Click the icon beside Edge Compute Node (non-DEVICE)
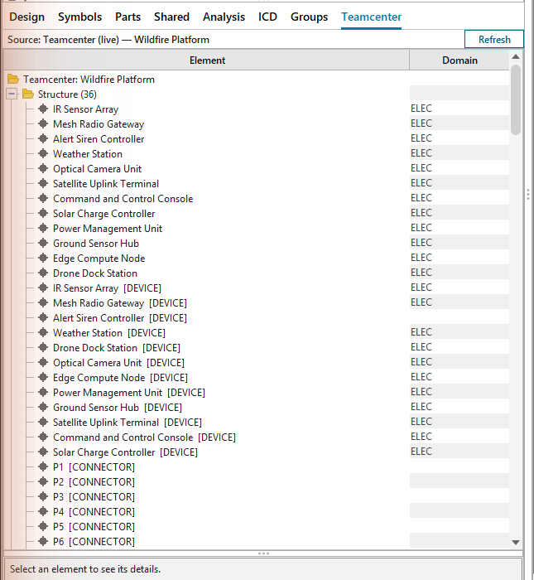This screenshot has height=580, width=534. [x=43, y=258]
